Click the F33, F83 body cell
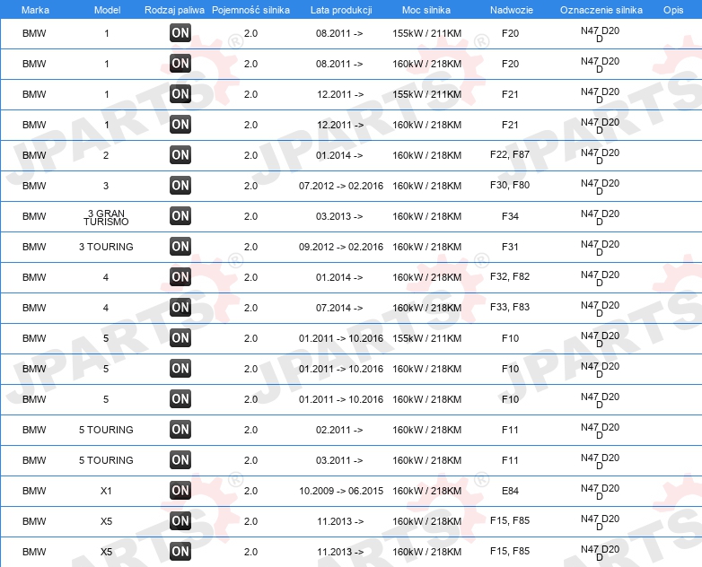702x567 pixels. pyautogui.click(x=510, y=307)
